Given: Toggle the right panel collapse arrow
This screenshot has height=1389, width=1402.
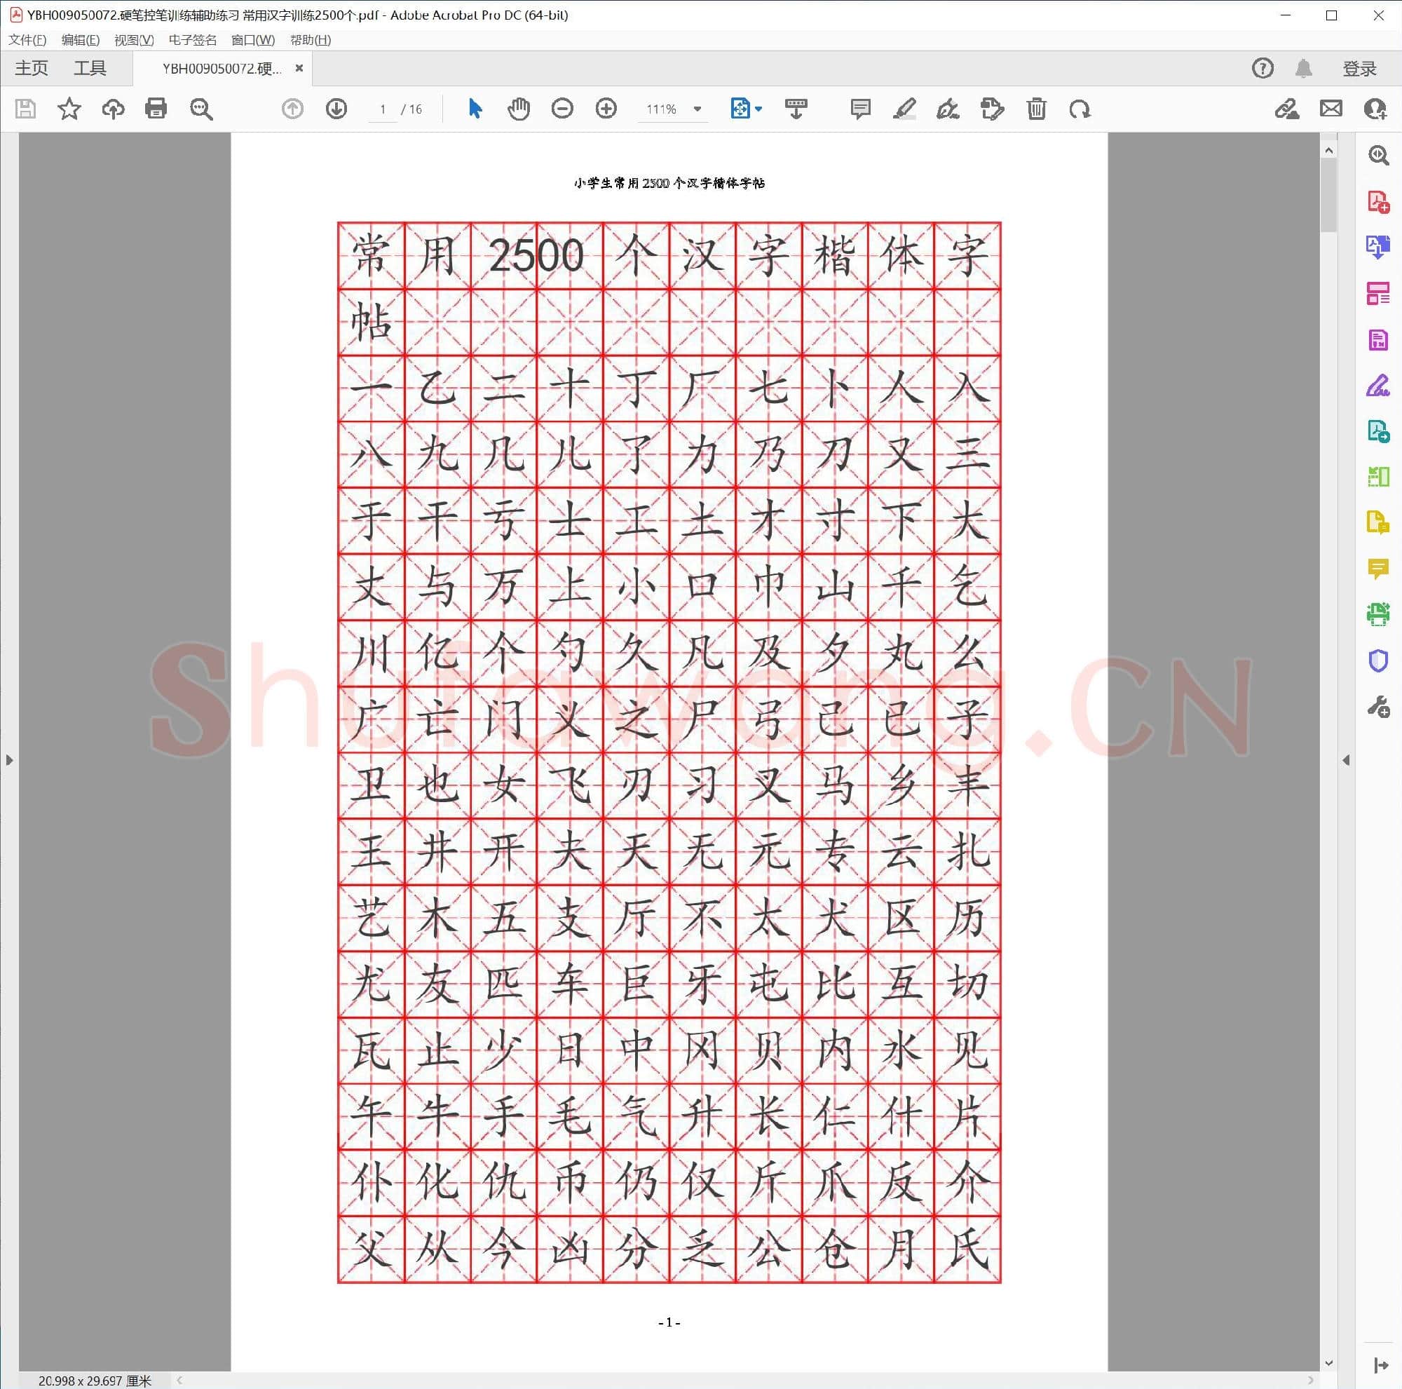Looking at the screenshot, I should (1345, 760).
